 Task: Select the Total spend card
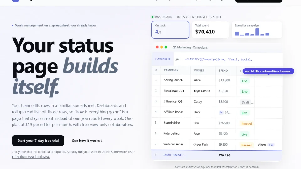click(x=210, y=30)
